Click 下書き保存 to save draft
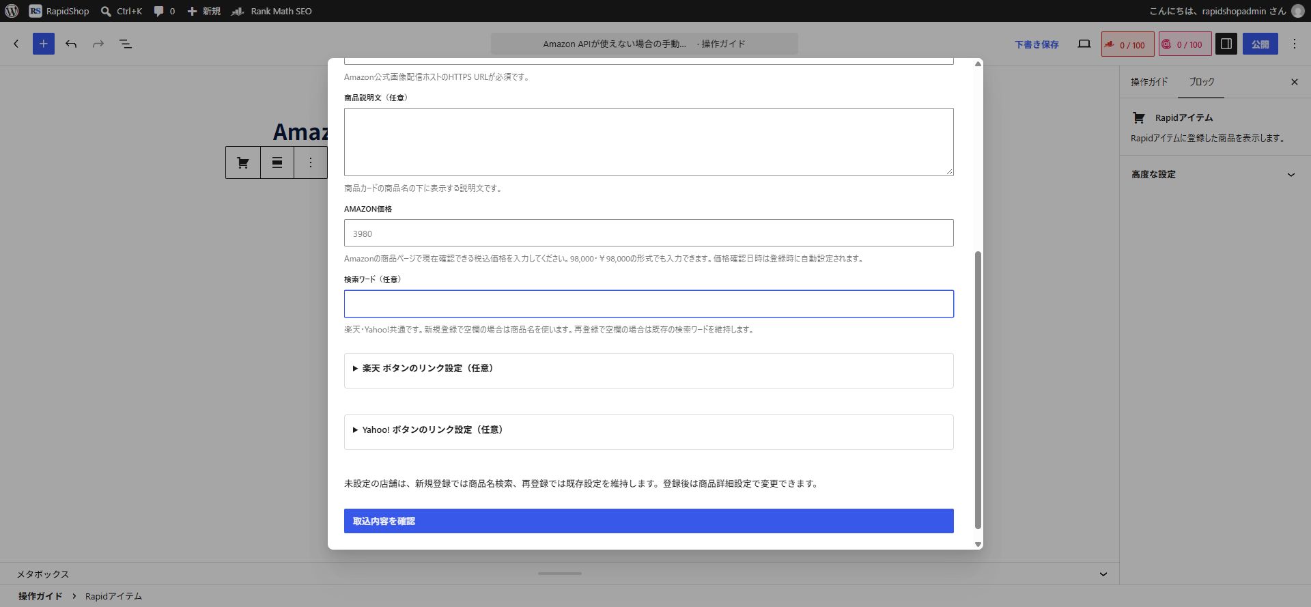 point(1037,44)
